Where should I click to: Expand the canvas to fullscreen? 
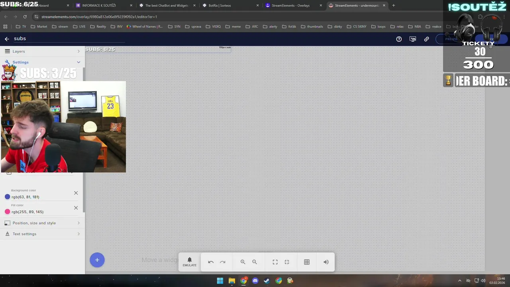[275, 262]
